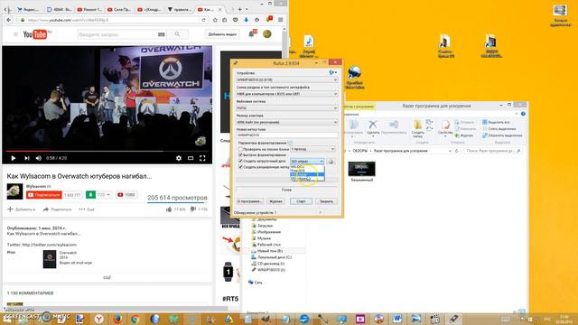Image resolution: width=578 pixels, height=325 pixels.
Task: Toggle the create bootable disk checkbox
Action: [241, 161]
